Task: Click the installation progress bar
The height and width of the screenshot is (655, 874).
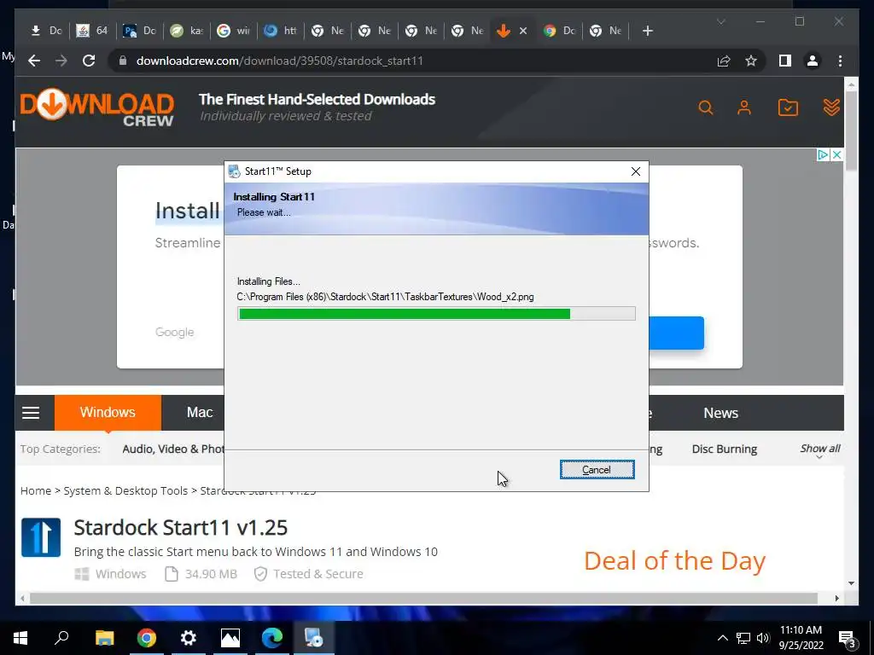Action: pyautogui.click(x=436, y=314)
